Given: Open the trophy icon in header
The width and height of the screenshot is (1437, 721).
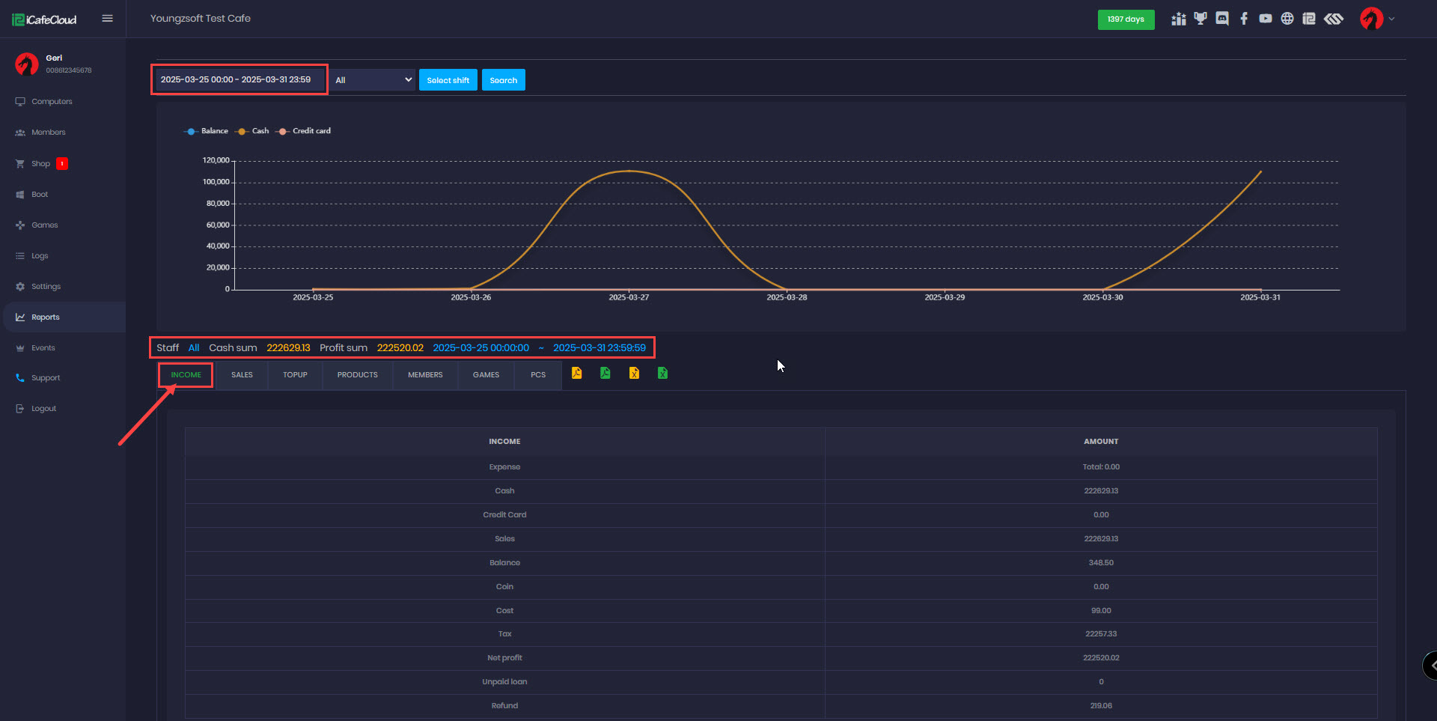Looking at the screenshot, I should click(x=1200, y=19).
